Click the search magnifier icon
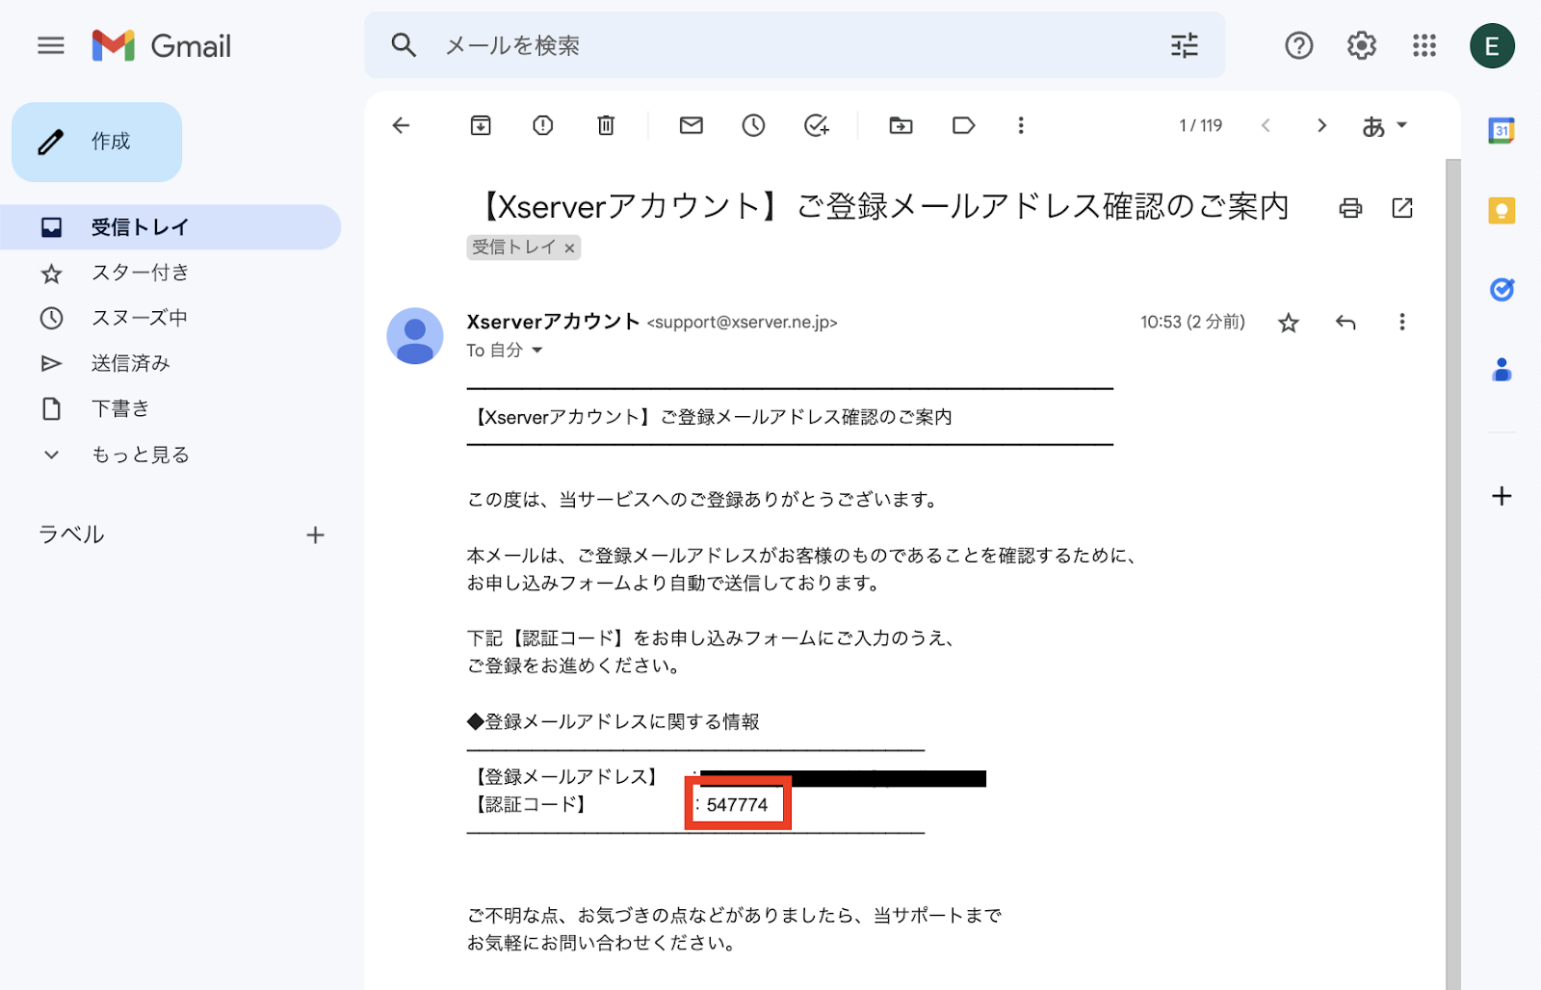The height and width of the screenshot is (990, 1541). (404, 45)
